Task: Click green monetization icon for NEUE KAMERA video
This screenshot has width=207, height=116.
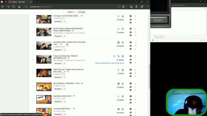Action: (x=118, y=84)
